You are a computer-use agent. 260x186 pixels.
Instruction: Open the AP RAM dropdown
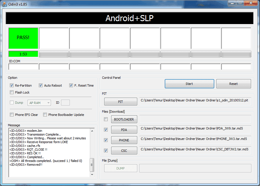point(39,103)
